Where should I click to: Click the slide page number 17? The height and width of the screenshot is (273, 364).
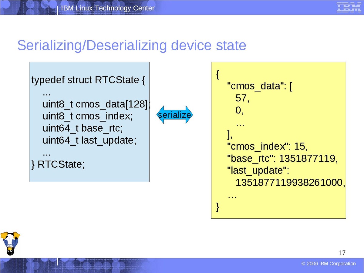(342, 253)
